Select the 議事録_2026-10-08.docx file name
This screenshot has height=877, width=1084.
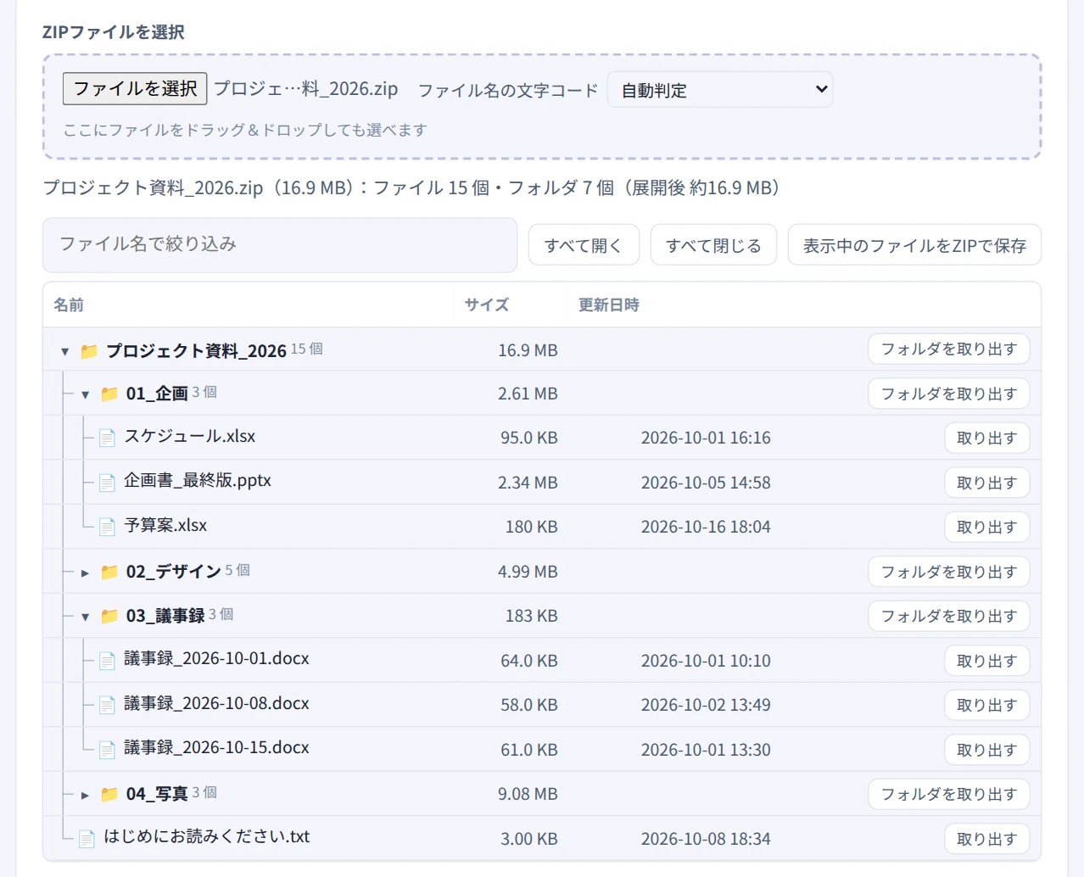216,703
